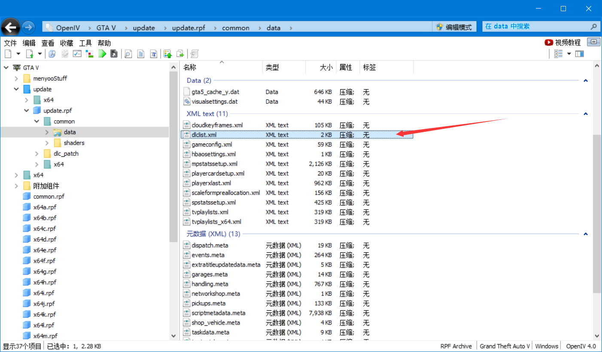
Task: Collapse the Data (2) file group
Action: click(x=586, y=81)
